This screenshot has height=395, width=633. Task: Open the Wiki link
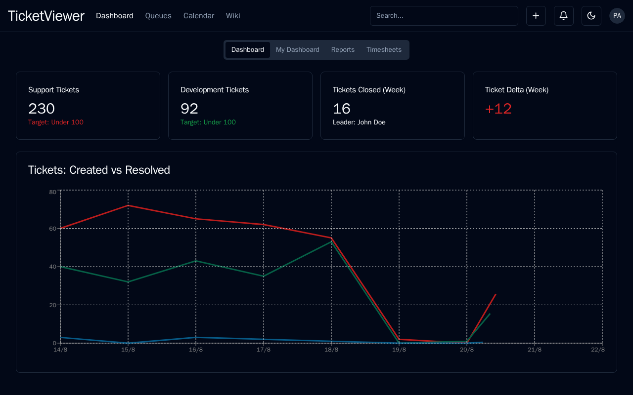tap(233, 16)
